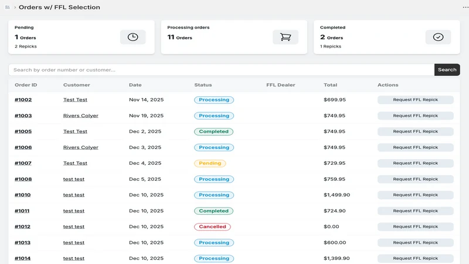This screenshot has height=264, width=469.
Task: Request FFL Repick for order #1007
Action: click(x=415, y=163)
